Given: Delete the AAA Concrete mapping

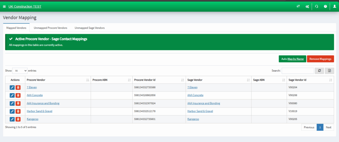Looking at the screenshot, I should [x=18, y=95].
